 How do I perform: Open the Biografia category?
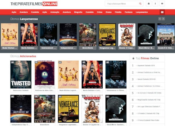click(x=78, y=12)
